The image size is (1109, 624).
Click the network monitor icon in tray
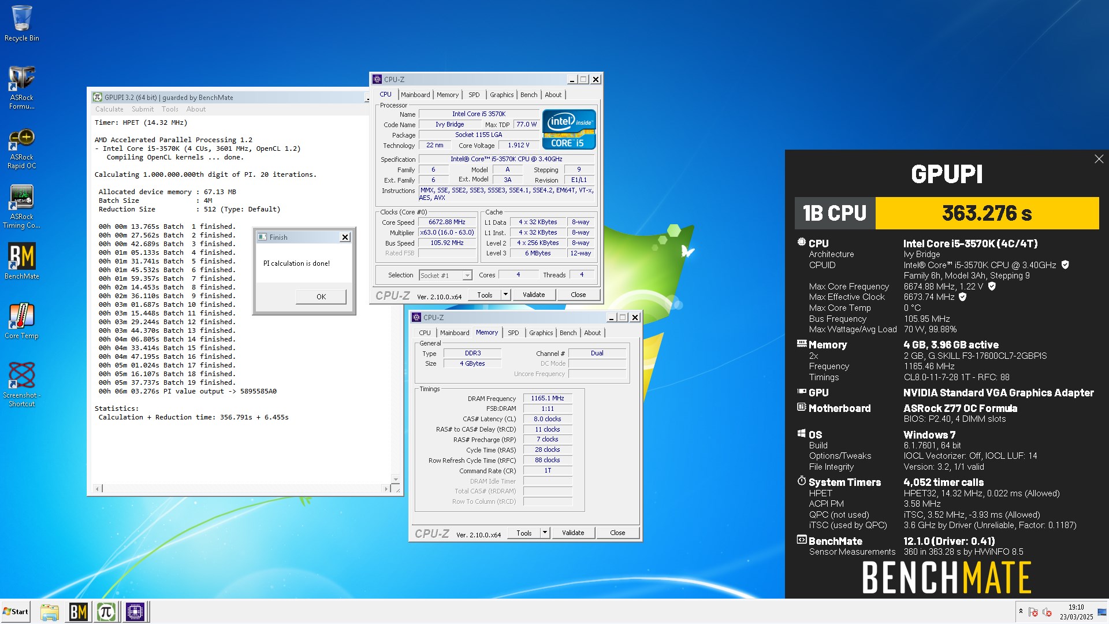click(x=1102, y=612)
